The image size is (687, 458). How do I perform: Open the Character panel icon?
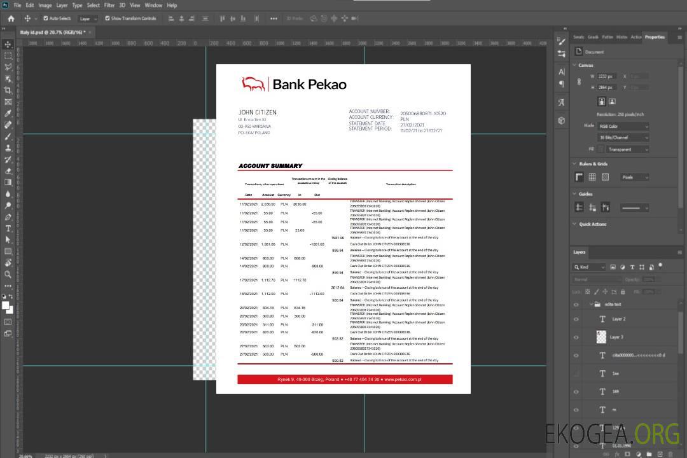562,72
